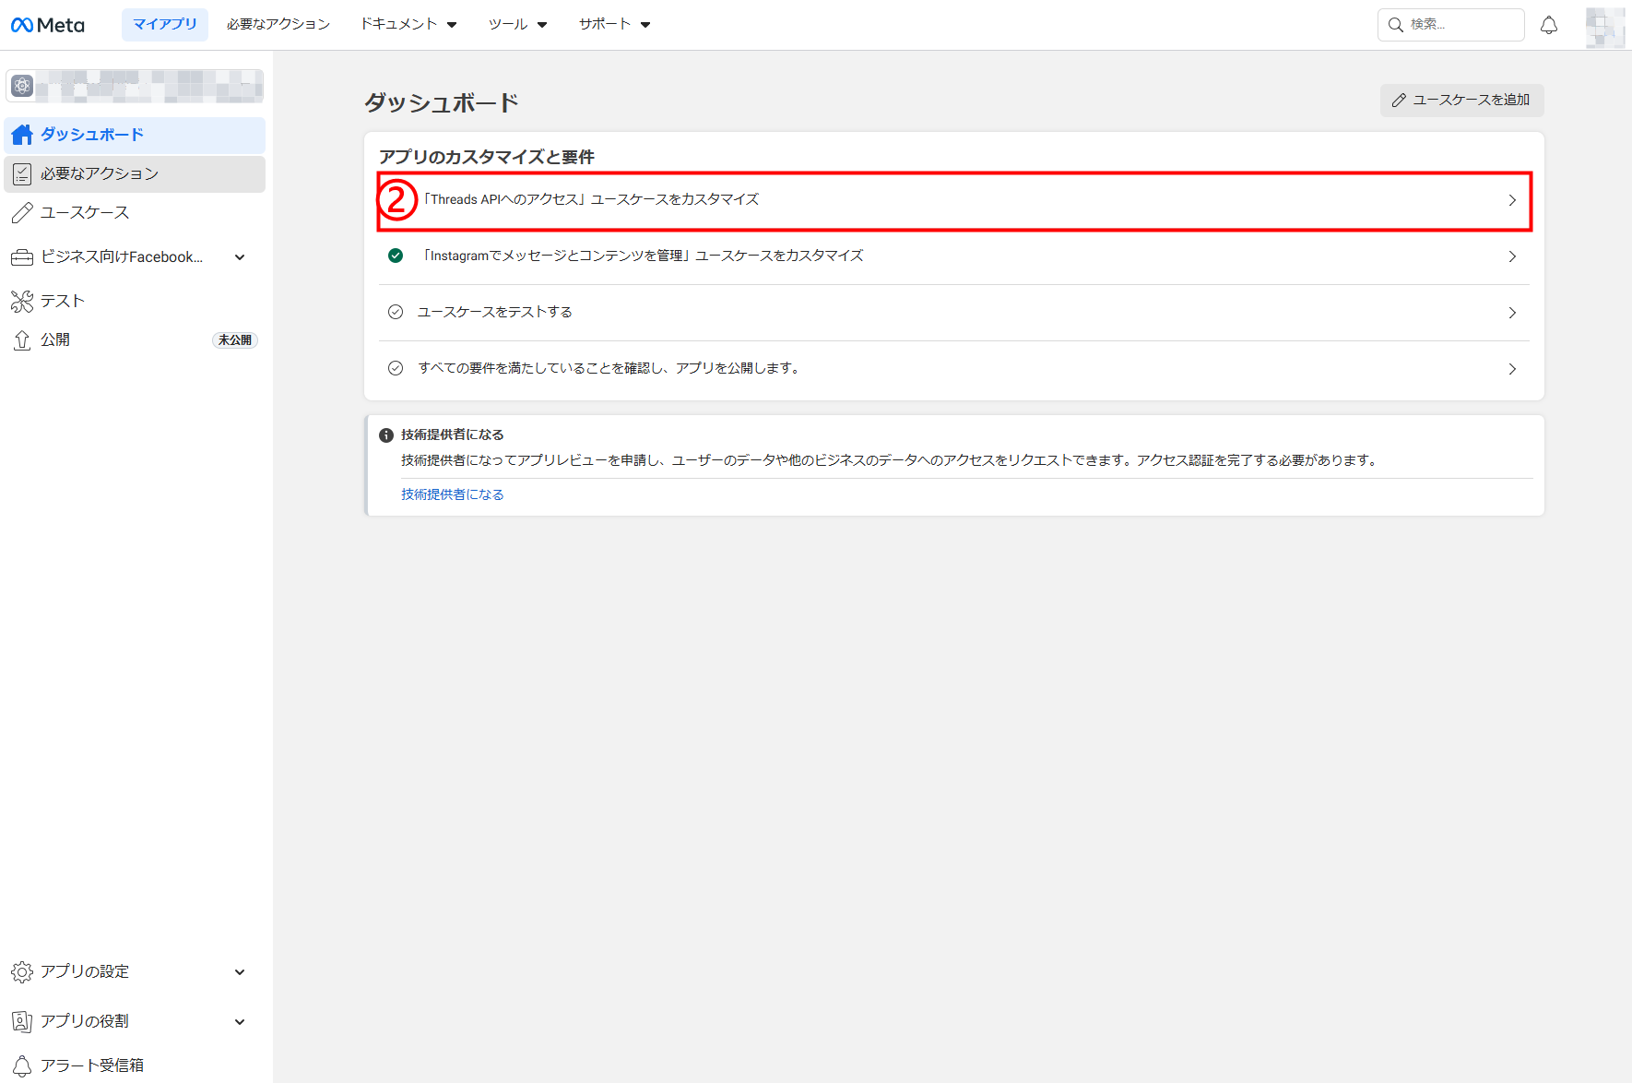Click the info icon beside 技術提供者になる heading

tap(386, 435)
